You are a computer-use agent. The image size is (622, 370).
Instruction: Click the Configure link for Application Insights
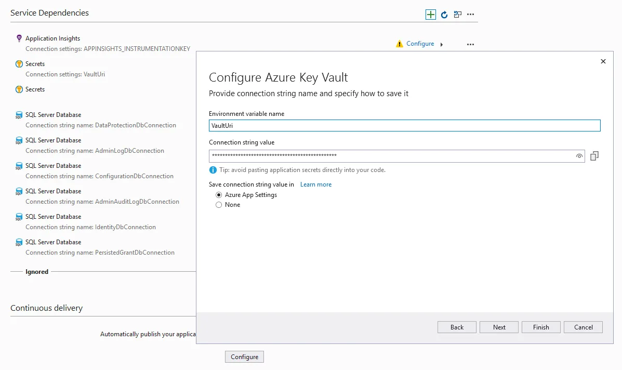click(420, 44)
